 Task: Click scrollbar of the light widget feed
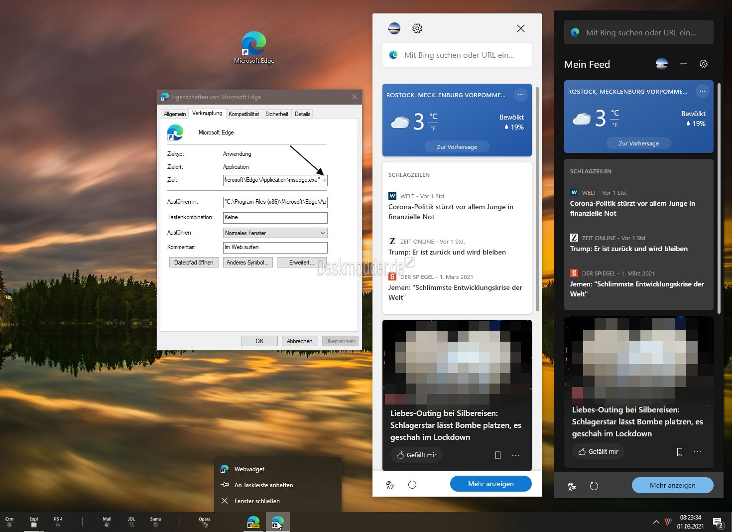click(537, 199)
